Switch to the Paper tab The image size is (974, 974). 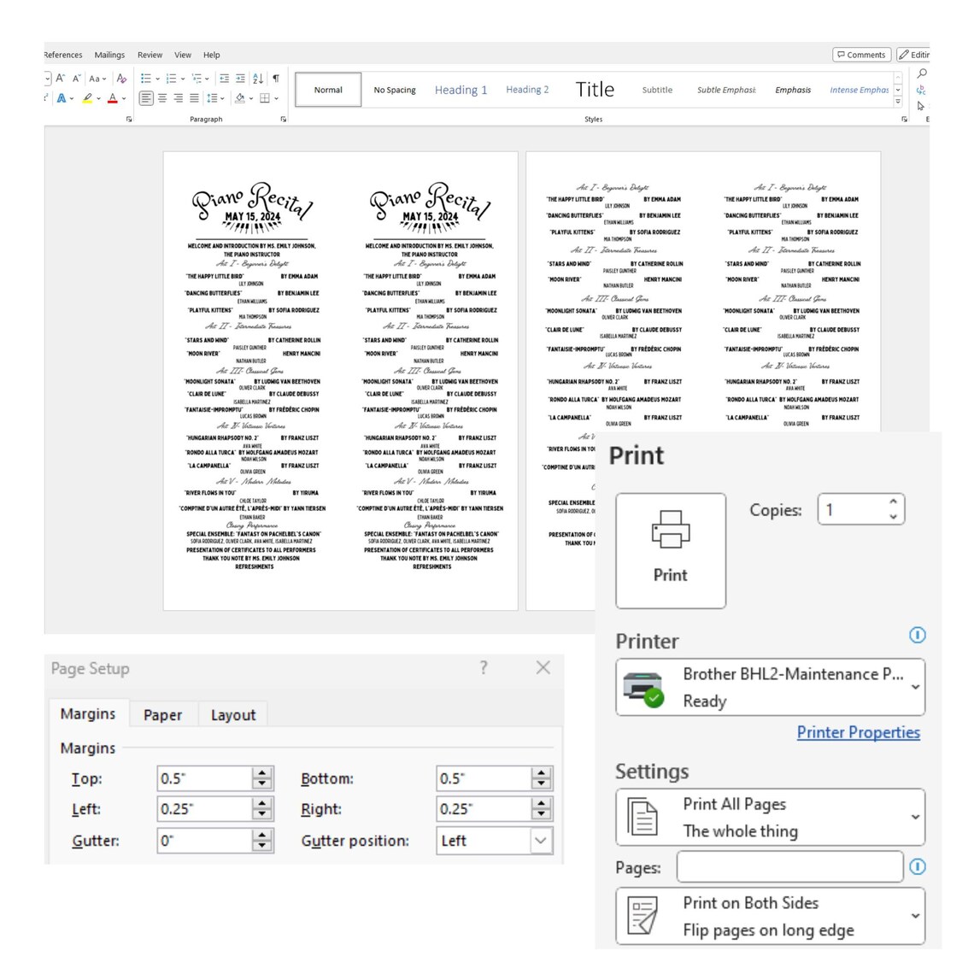tap(162, 715)
